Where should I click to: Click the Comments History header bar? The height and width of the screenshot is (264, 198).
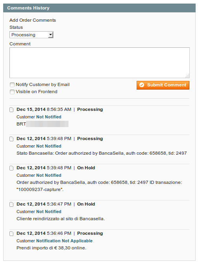click(x=100, y=8)
